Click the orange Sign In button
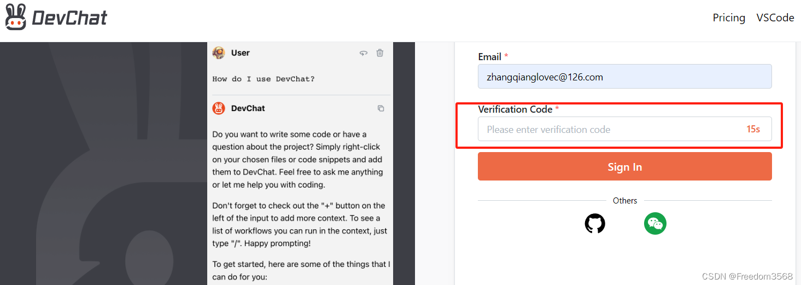 pos(625,167)
